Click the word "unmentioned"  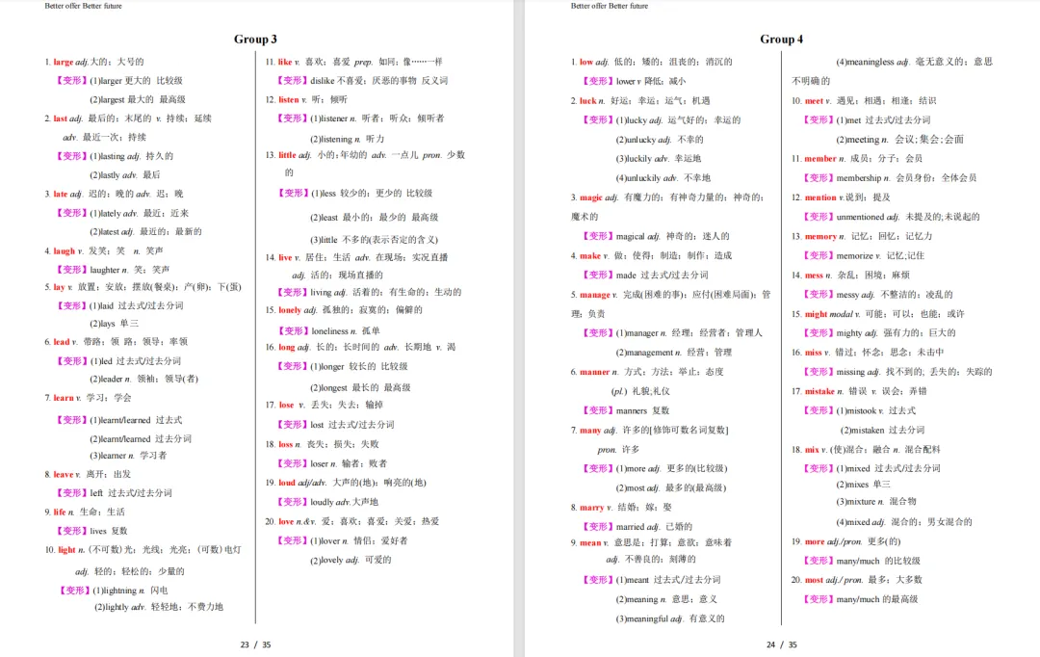860,217
